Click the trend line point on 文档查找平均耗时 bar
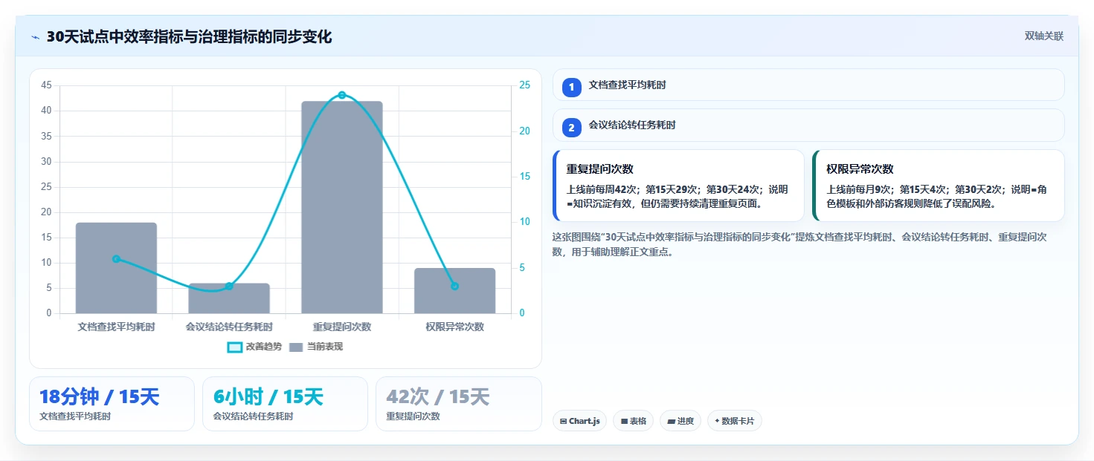Image resolution: width=1094 pixels, height=461 pixels. coord(116,259)
